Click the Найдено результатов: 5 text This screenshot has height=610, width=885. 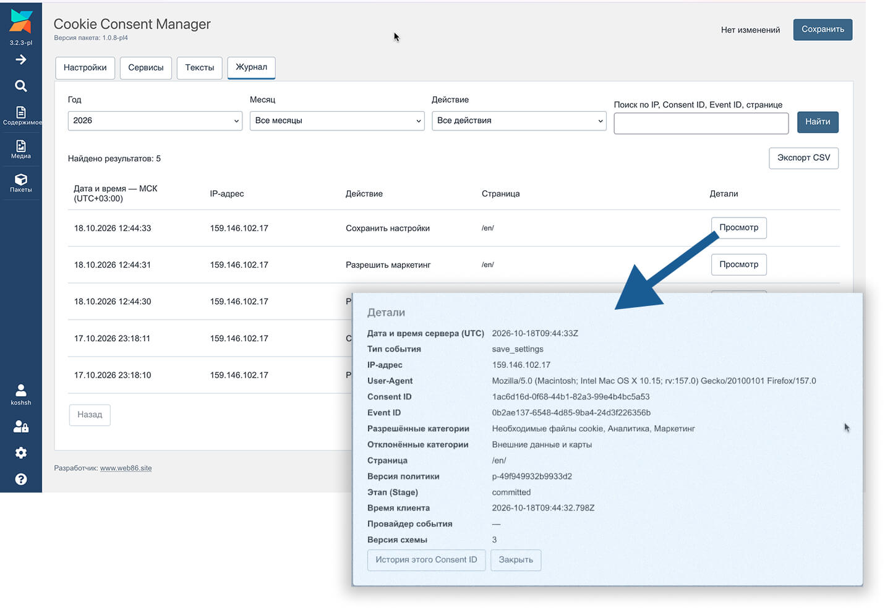tap(114, 159)
